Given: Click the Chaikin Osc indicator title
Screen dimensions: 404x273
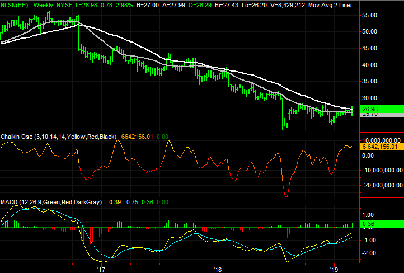Looking at the screenshot, I should coord(18,136).
